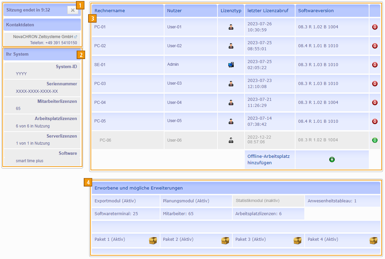The image size is (385, 259).
Task: Select the inactive Statistikmodul cell
Action: 258,201
